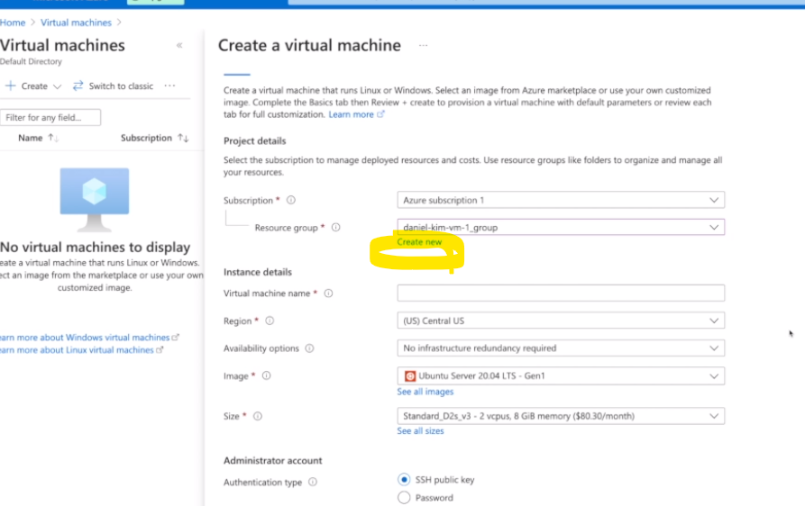Viewport: 805px width, 506px height.
Task: Open the Availability options dropdown
Action: [561, 348]
